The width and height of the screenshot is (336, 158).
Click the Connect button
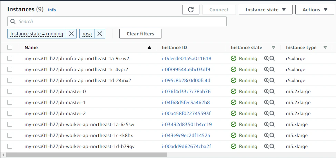[x=219, y=10]
